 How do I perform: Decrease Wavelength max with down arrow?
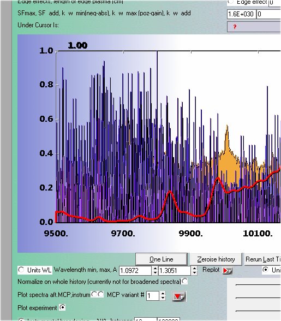point(195,273)
